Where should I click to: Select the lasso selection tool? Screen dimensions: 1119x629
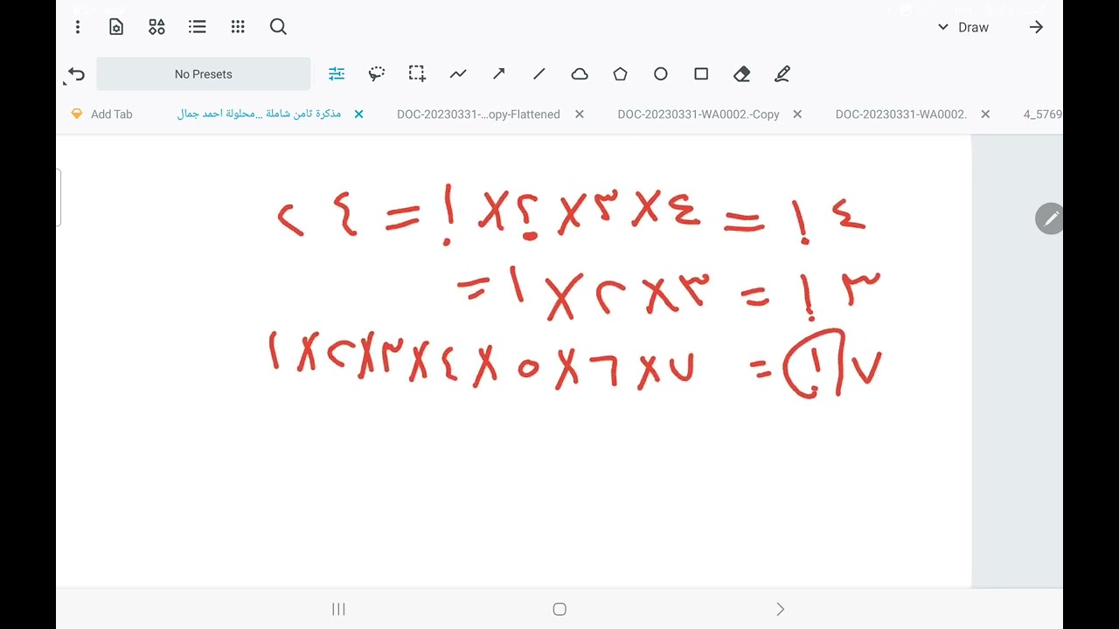377,74
